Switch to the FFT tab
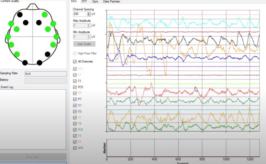 point(84,2)
